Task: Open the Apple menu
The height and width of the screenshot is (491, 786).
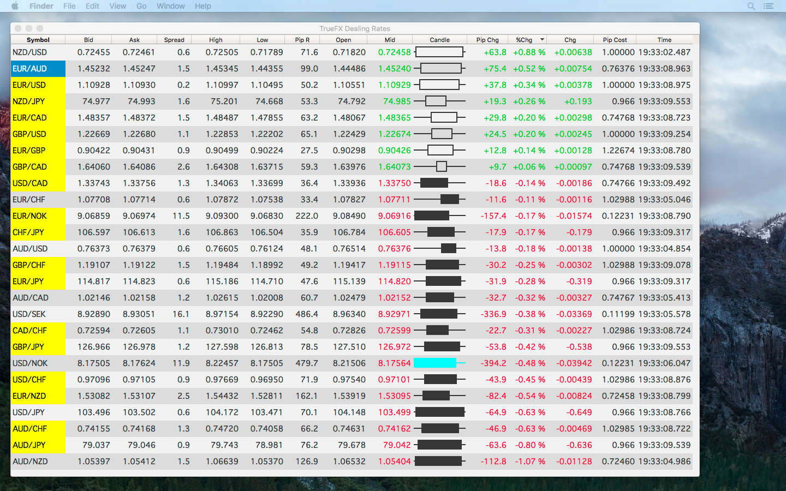Action: [15, 6]
